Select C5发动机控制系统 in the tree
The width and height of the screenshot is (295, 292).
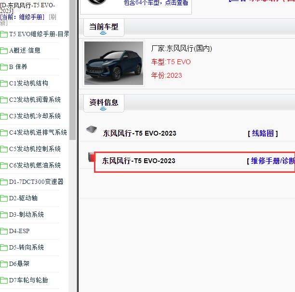pyautogui.click(x=35, y=149)
